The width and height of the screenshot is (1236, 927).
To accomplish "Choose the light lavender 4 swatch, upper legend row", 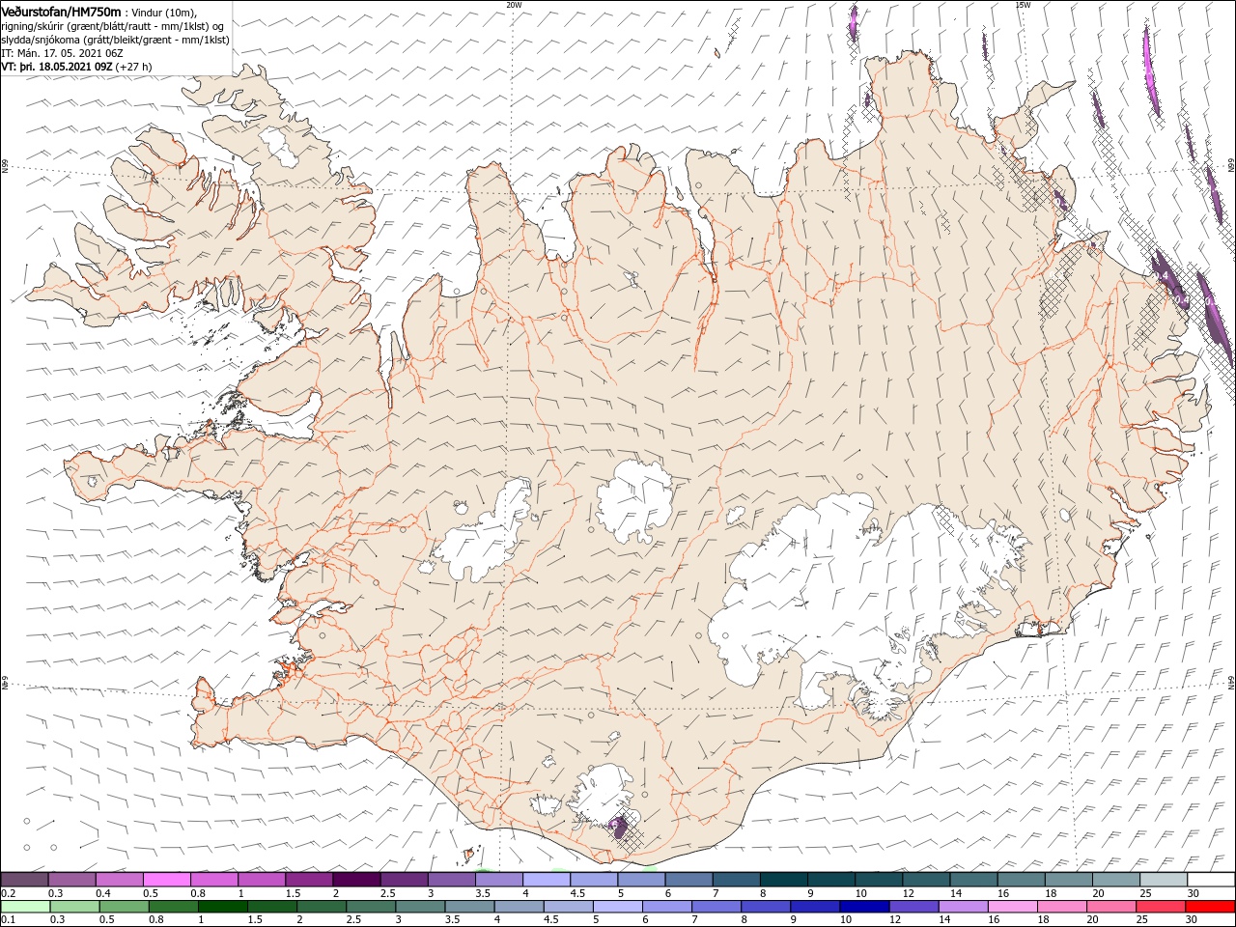I will click(x=546, y=880).
